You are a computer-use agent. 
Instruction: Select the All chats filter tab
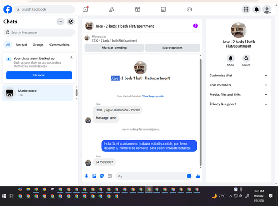pos(8,45)
